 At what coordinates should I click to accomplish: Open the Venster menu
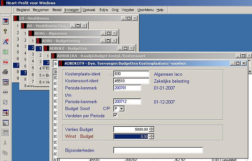point(128,10)
